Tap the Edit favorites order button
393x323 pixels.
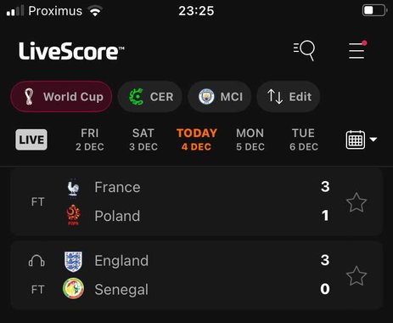coord(289,97)
